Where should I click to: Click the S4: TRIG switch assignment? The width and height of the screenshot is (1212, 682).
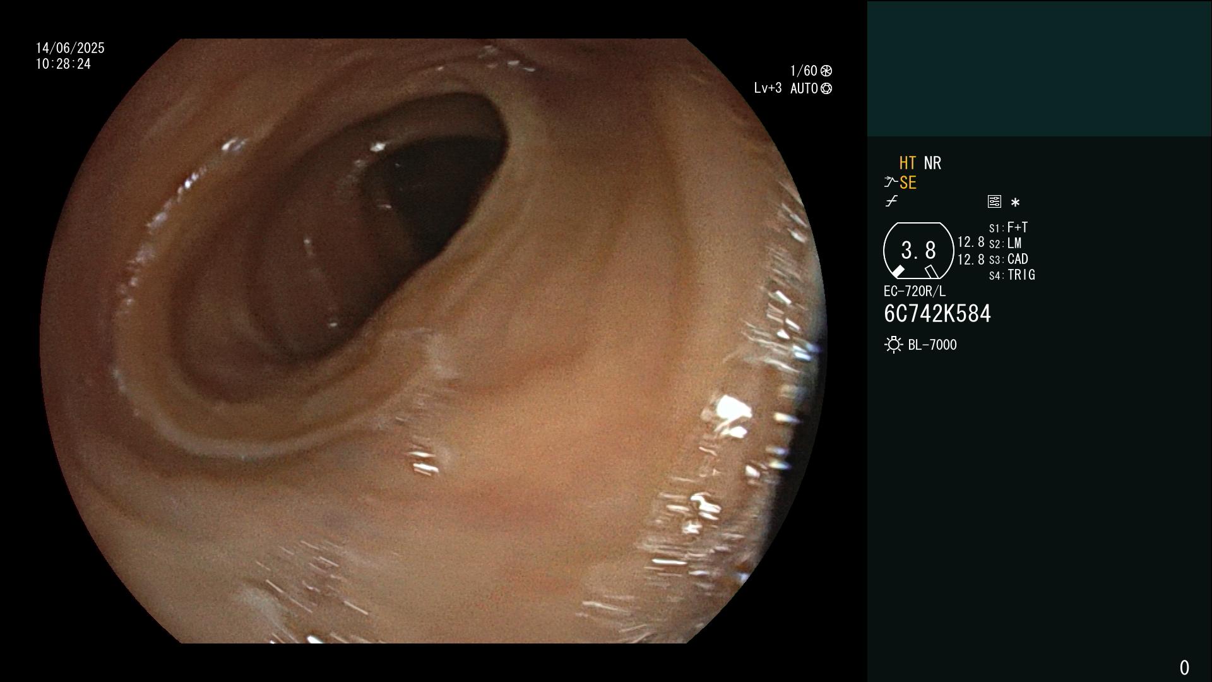coord(1012,275)
